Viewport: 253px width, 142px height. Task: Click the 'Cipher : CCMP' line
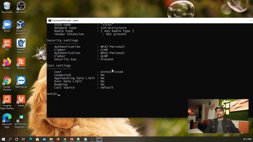81,50
